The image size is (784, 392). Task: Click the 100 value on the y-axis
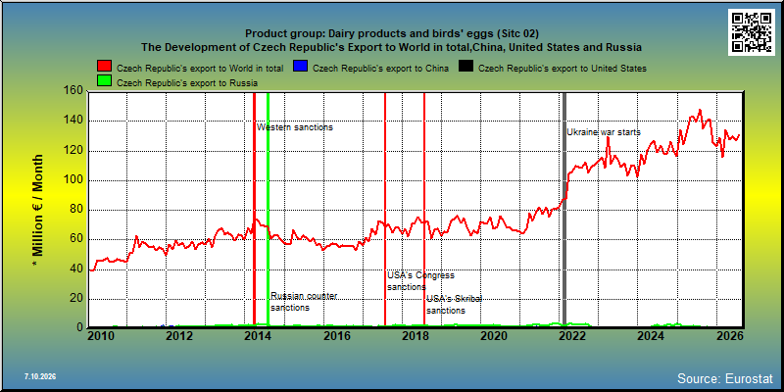74,180
